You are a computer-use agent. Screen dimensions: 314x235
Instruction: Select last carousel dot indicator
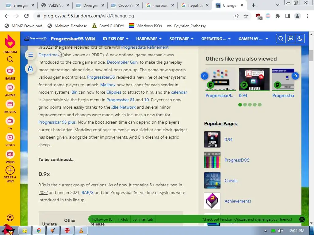tap(260, 105)
